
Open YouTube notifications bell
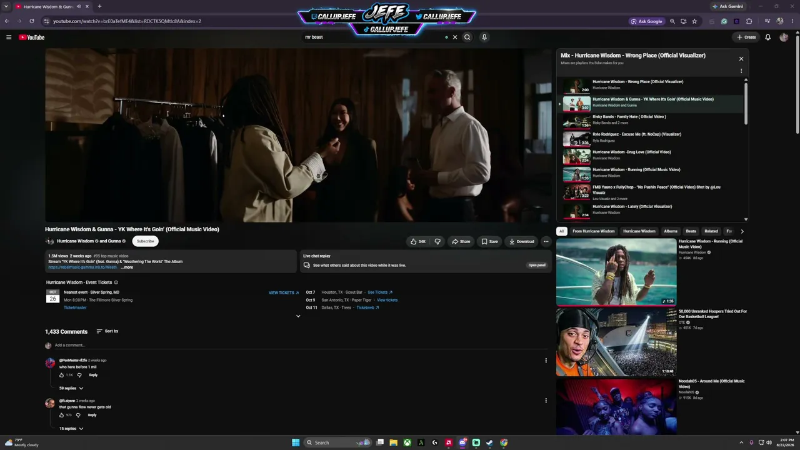(768, 37)
